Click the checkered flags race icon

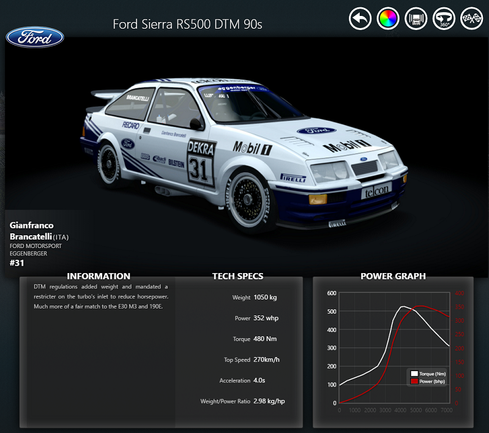pyautogui.click(x=471, y=19)
